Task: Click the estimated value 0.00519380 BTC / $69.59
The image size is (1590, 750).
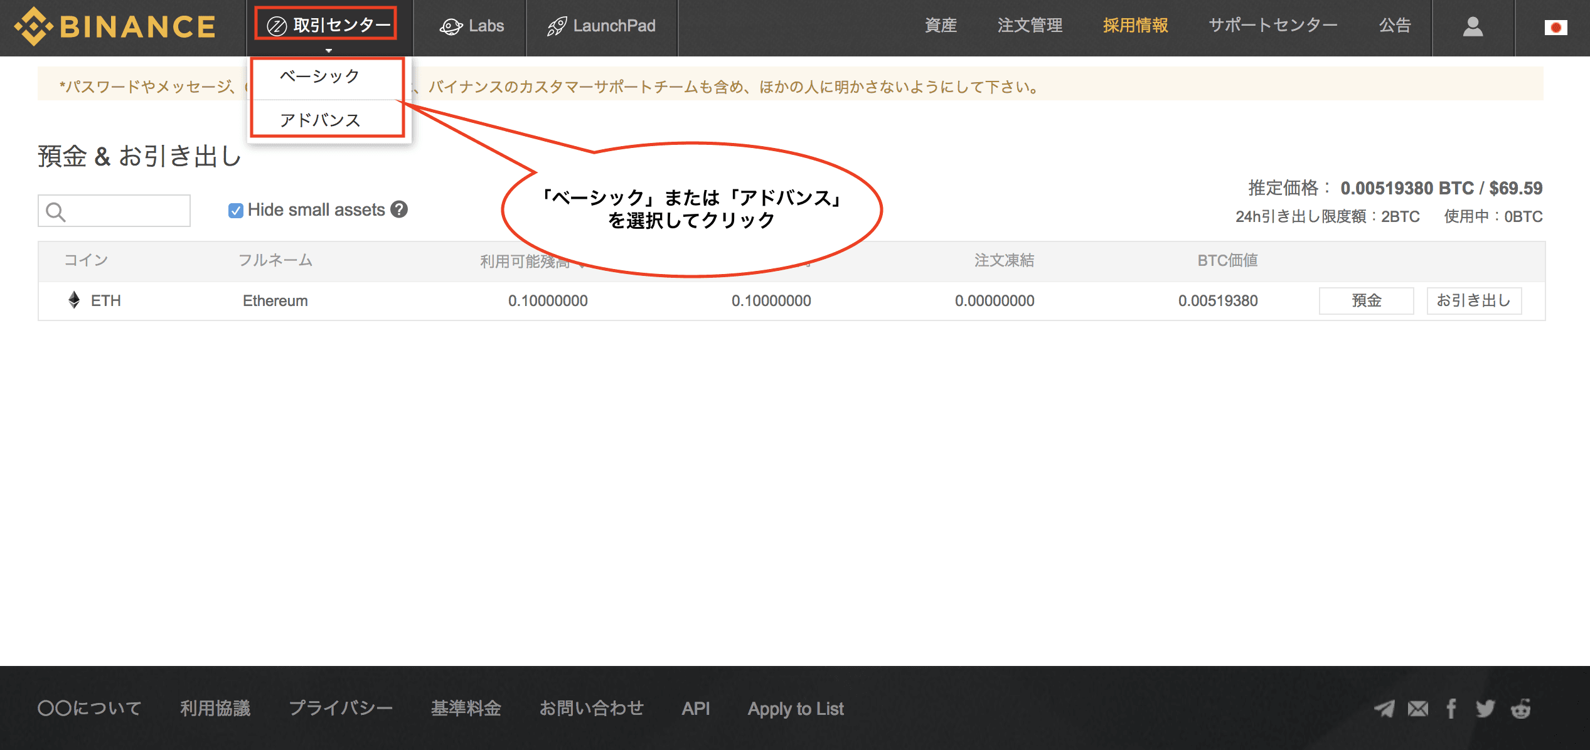Action: coord(1441,188)
